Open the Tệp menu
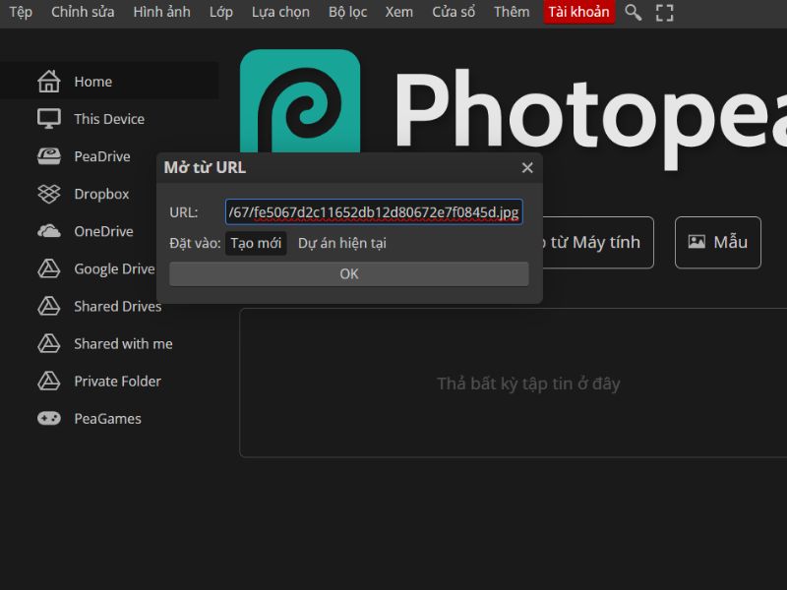This screenshot has height=590, width=787. click(x=21, y=12)
